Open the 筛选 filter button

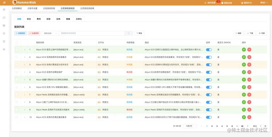click(139, 33)
